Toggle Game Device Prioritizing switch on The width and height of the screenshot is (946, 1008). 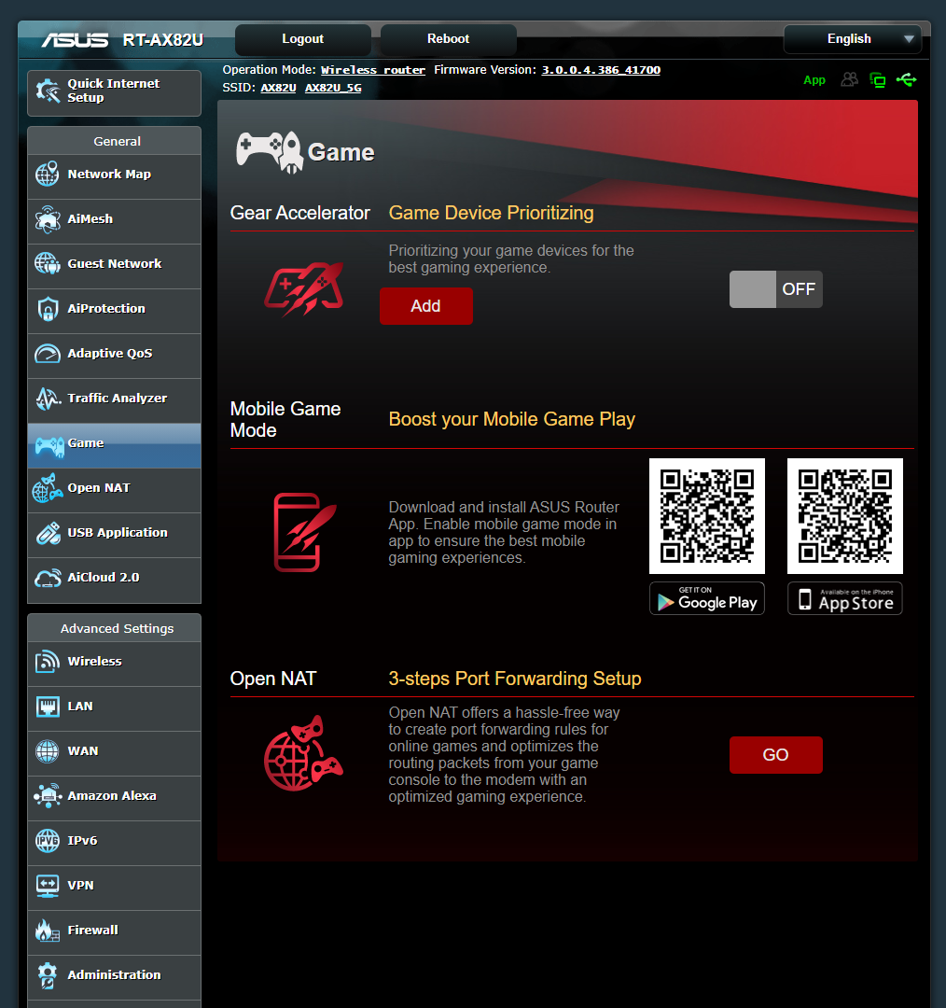pos(775,289)
